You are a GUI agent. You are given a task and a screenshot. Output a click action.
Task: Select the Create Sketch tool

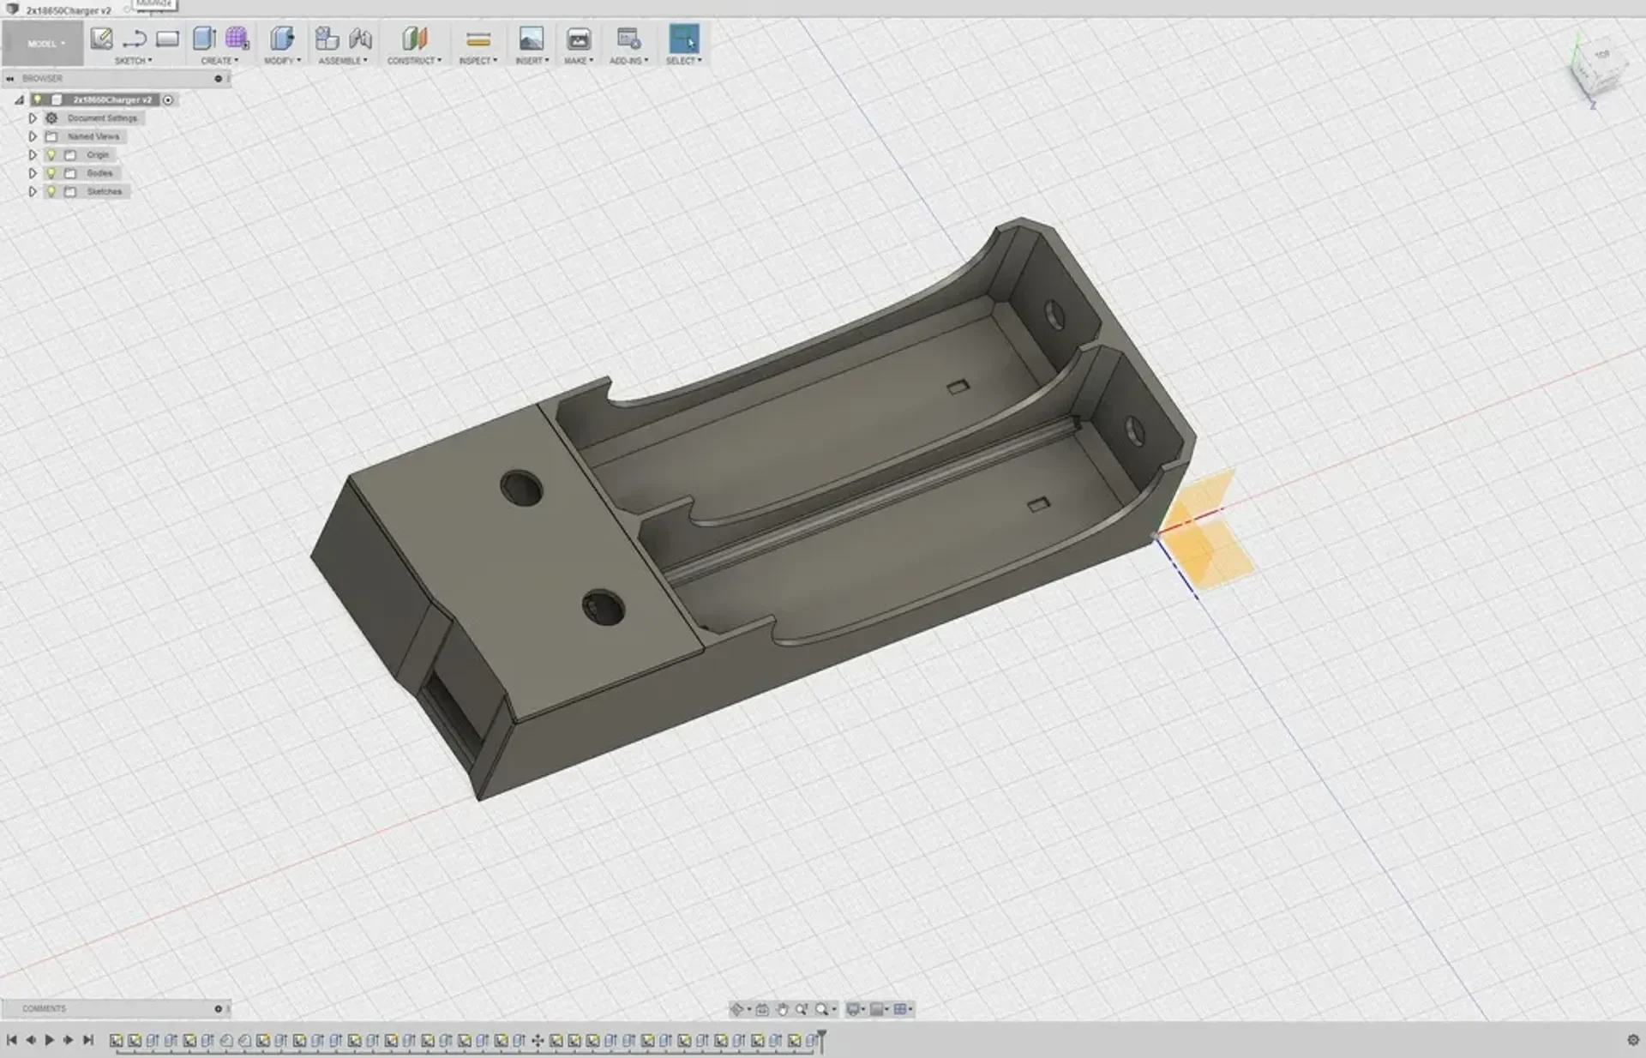101,39
